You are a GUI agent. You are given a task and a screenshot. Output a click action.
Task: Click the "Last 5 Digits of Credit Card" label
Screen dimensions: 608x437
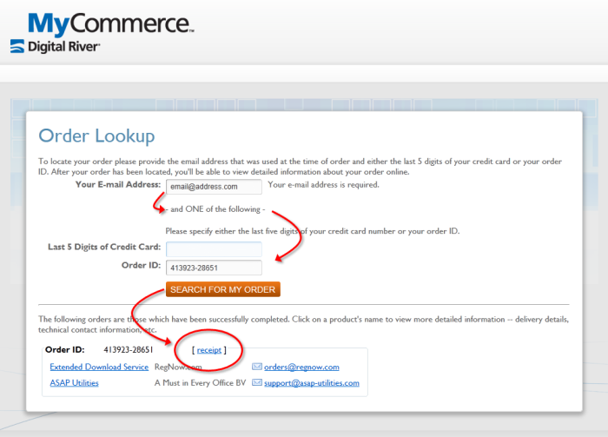pyautogui.click(x=104, y=247)
